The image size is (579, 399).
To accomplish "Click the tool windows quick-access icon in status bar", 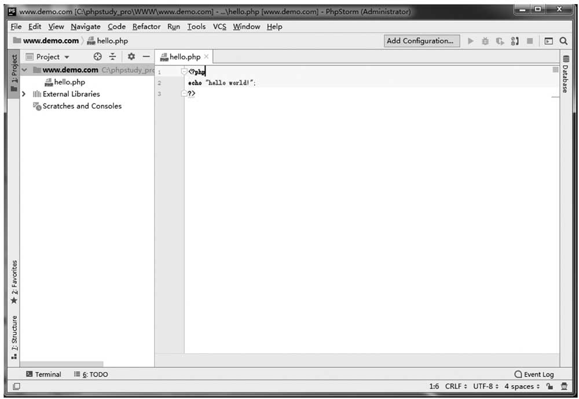I will tap(17, 386).
